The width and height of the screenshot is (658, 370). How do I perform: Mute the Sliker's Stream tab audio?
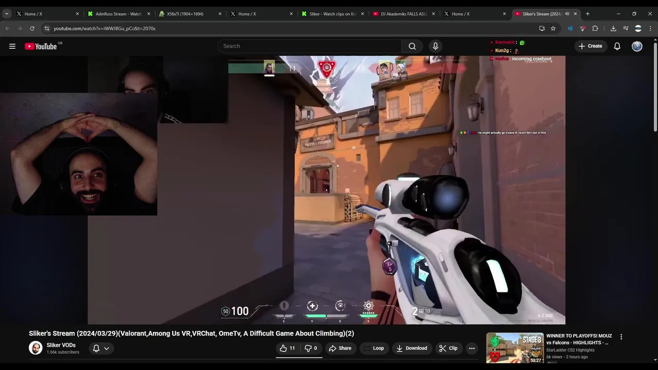(567, 14)
